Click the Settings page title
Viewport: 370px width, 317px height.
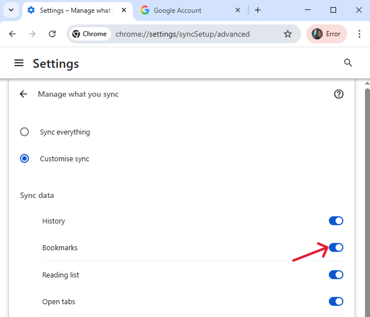(56, 63)
